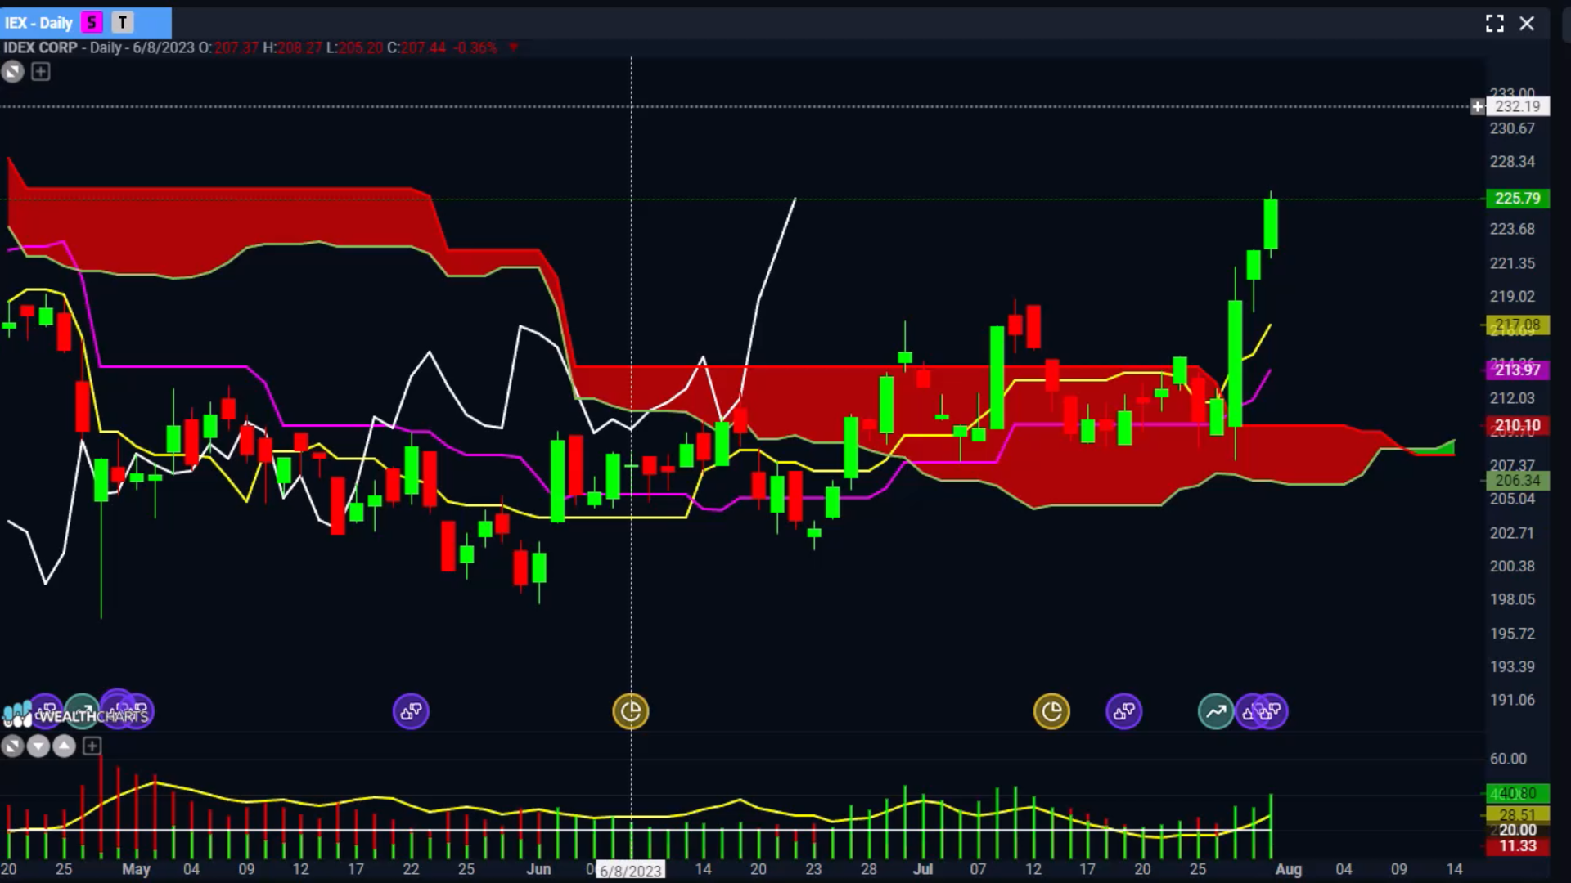
Task: Click the red 210.10 cloud value label
Action: [1518, 425]
